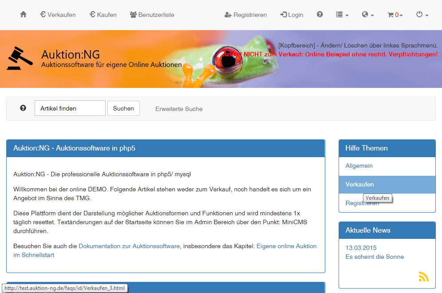Go to Kaufen in the top navigation
Screen dimensions: 442x293
[x=103, y=15]
